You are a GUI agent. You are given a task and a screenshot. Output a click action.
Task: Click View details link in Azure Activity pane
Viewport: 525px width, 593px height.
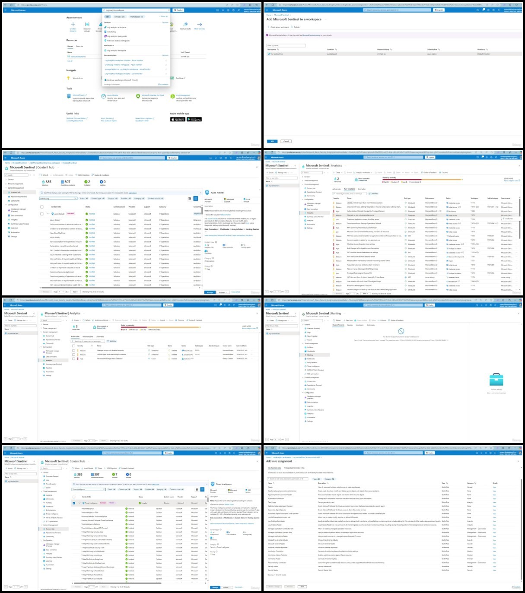tap(236, 292)
